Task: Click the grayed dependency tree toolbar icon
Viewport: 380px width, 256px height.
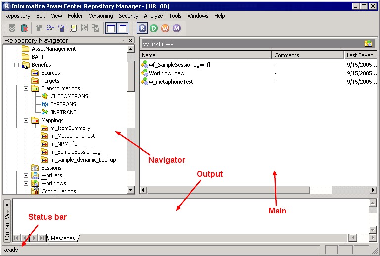Action: (95, 28)
